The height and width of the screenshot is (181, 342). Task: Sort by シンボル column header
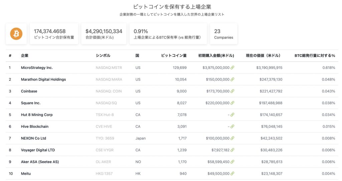click(x=103, y=56)
